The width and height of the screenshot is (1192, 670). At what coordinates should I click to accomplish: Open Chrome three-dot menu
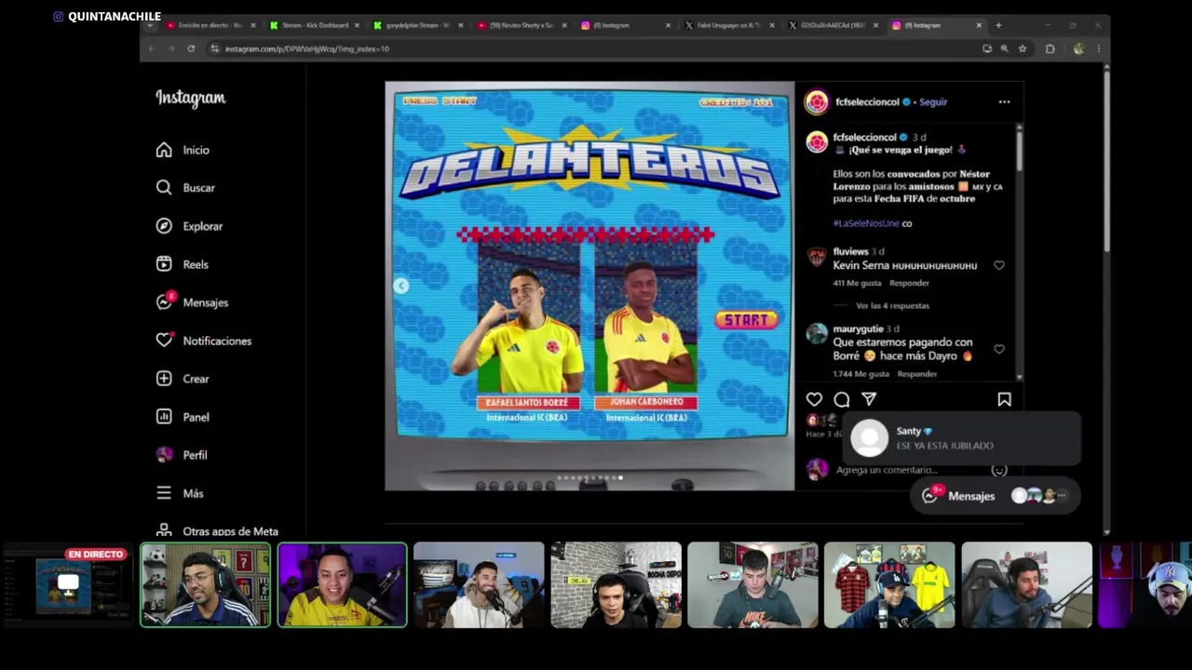click(1099, 48)
